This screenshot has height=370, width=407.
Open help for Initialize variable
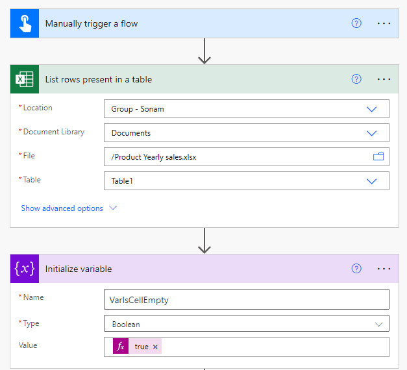click(x=356, y=269)
